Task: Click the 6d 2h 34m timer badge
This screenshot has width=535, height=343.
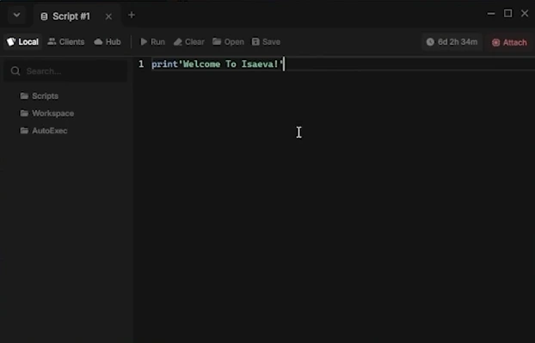Action: pos(452,42)
